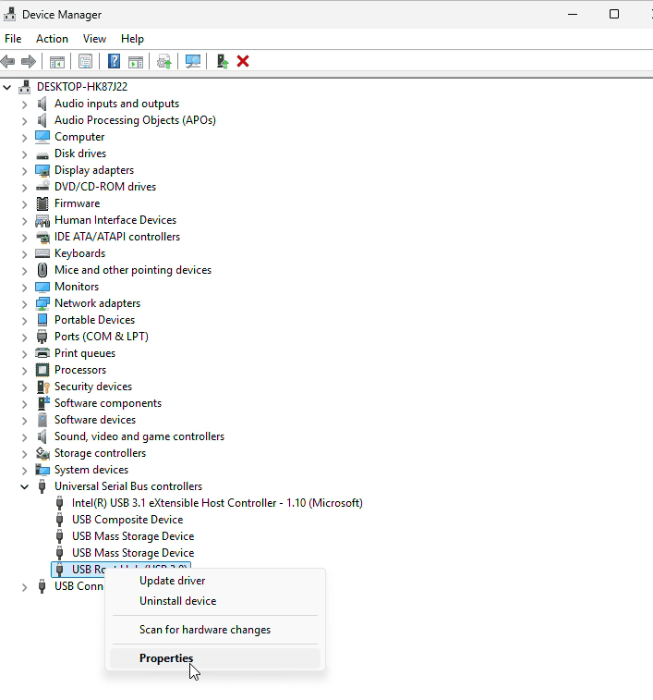Click the Disk drives icon

[x=42, y=155]
